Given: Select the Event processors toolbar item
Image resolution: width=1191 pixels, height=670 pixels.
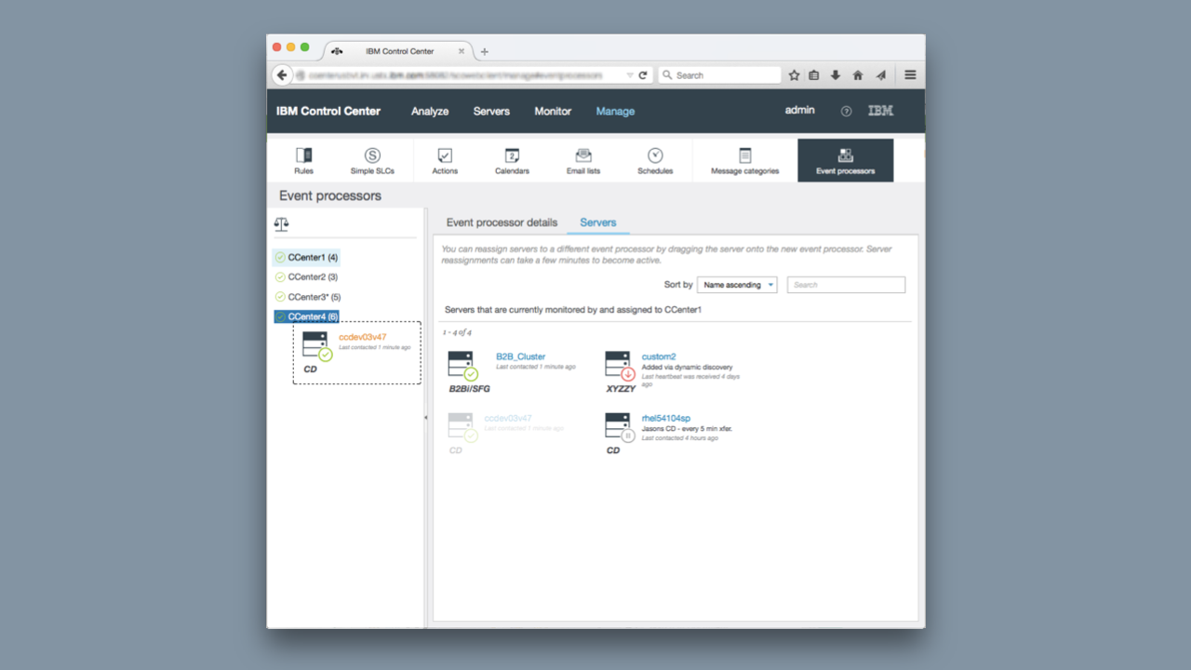Looking at the screenshot, I should [845, 160].
